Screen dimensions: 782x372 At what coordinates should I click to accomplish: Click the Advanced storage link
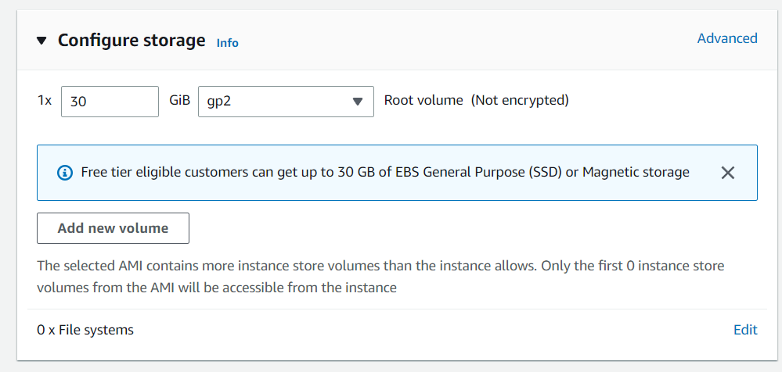727,38
